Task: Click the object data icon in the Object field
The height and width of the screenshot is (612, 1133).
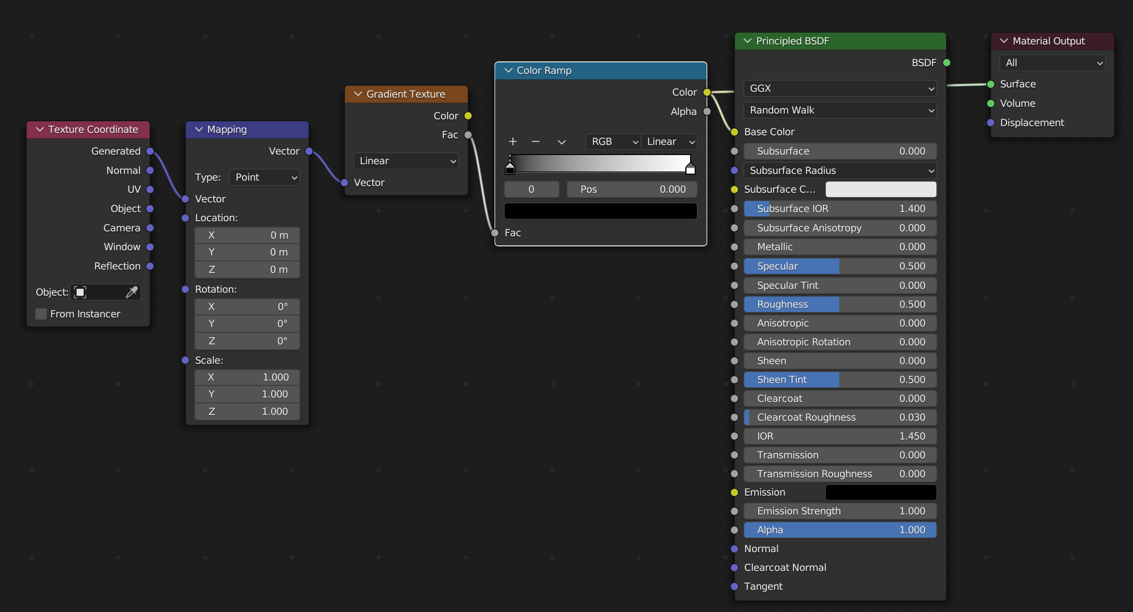Action: (80, 292)
